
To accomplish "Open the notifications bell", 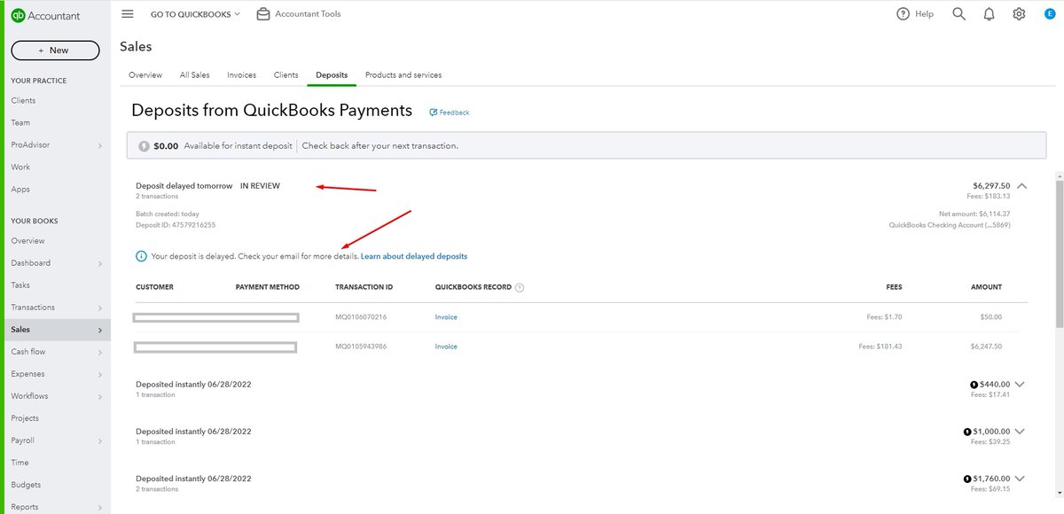I will [x=989, y=14].
